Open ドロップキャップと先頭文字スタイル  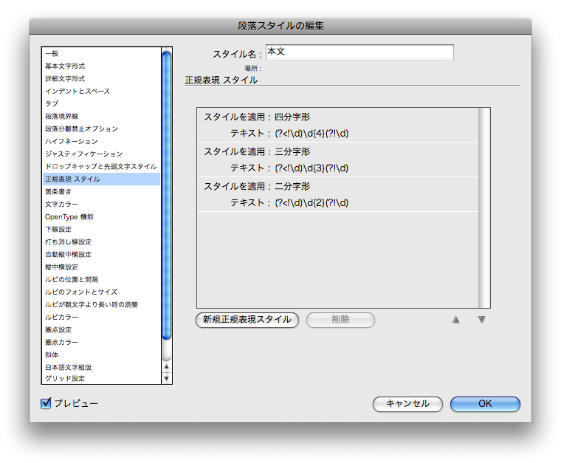tap(101, 166)
